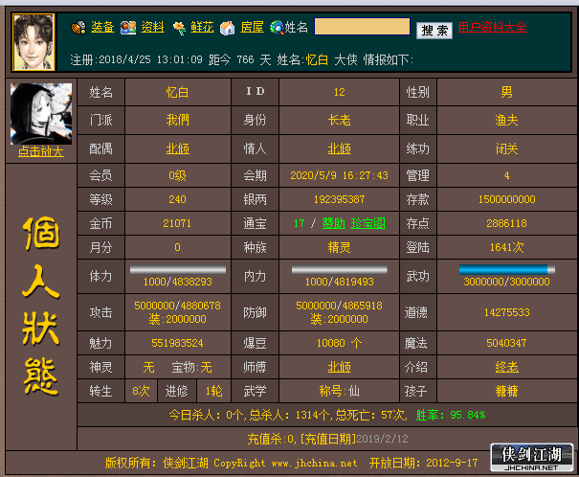Click the house icon beside 房屋
This screenshot has width=579, height=477.
point(227,28)
